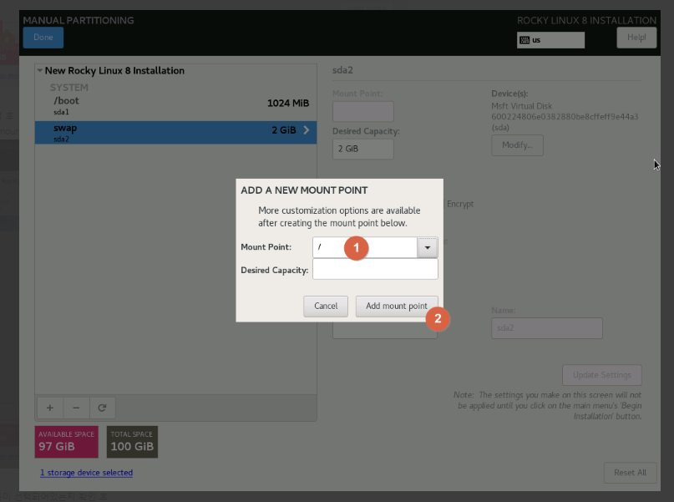This screenshot has width=674, height=502.
Task: Click the 2 GiB Desired Capacity field
Action: [x=362, y=149]
